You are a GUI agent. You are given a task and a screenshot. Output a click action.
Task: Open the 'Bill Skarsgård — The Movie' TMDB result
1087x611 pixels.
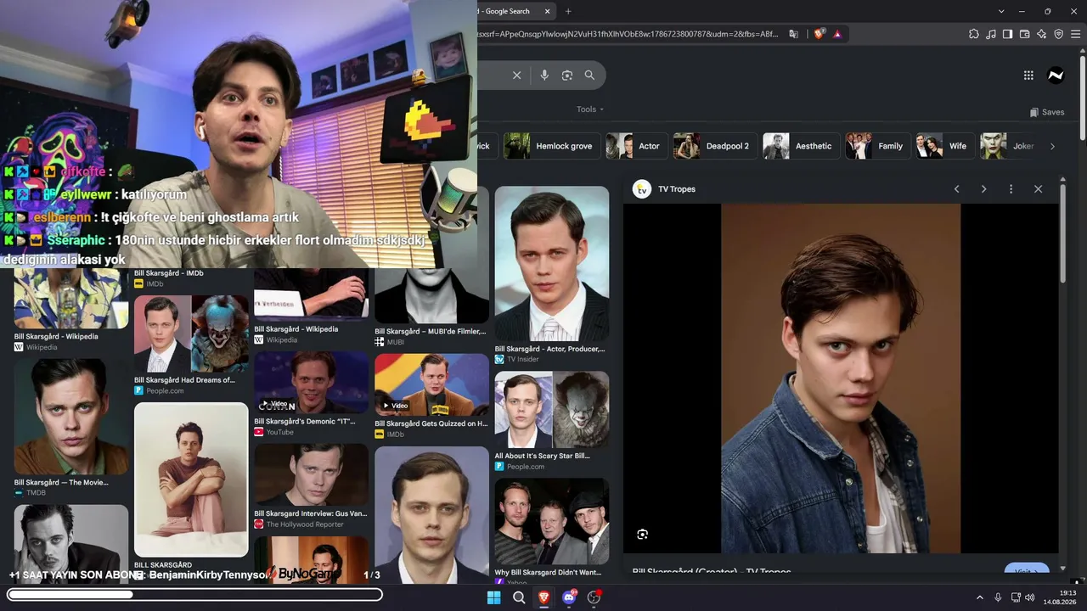[x=71, y=417]
